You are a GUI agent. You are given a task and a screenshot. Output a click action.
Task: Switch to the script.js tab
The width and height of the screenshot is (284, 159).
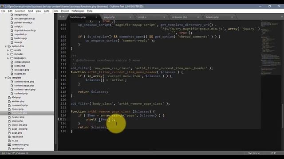[x=142, y=17]
